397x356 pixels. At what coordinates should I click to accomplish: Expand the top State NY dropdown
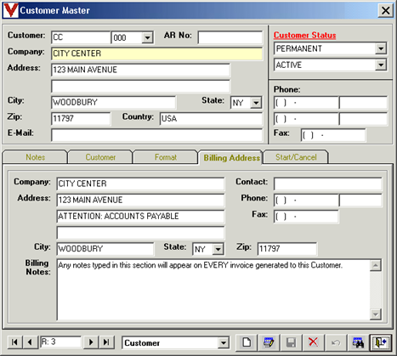(256, 103)
